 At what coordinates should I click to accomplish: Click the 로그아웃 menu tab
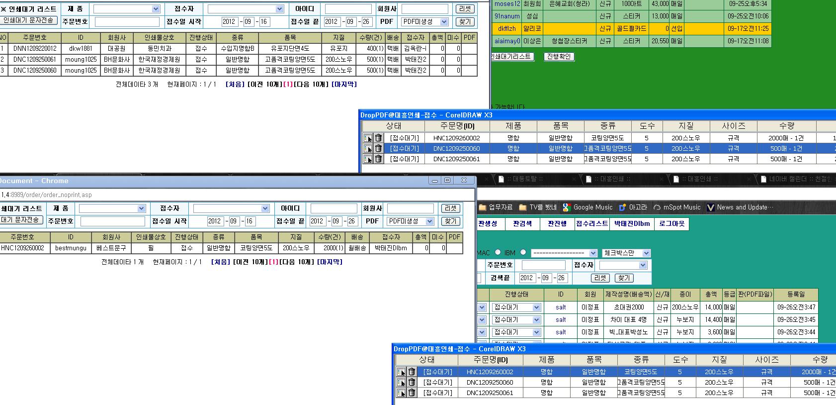click(x=671, y=224)
